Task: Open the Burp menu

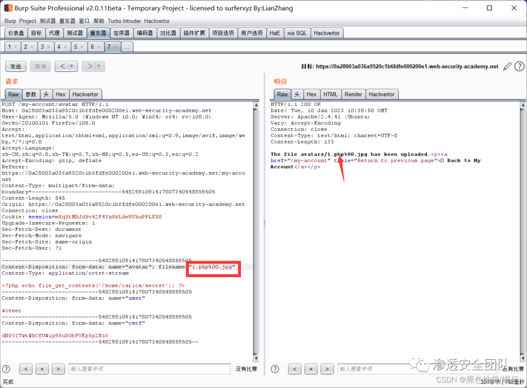Action: [10, 21]
